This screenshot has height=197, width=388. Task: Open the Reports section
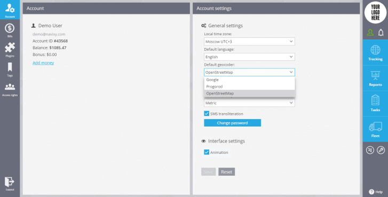click(x=375, y=78)
